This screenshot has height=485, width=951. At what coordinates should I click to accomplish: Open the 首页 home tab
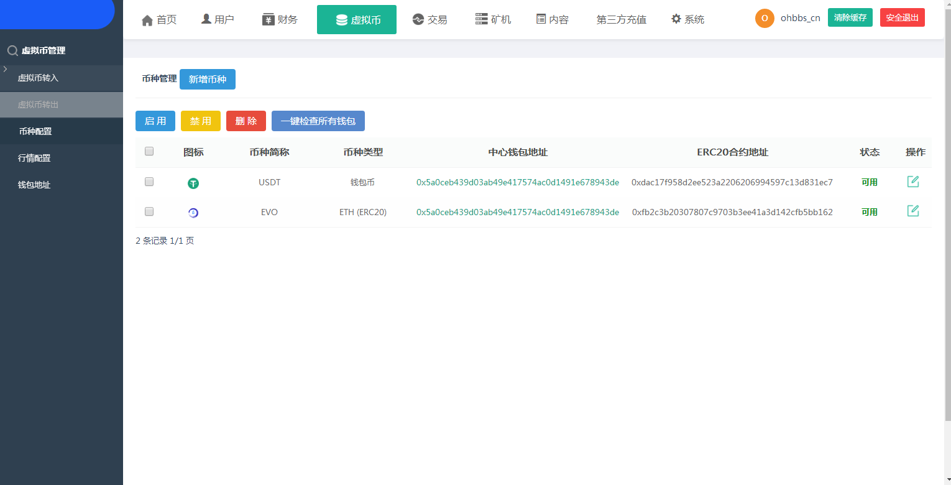click(x=159, y=20)
